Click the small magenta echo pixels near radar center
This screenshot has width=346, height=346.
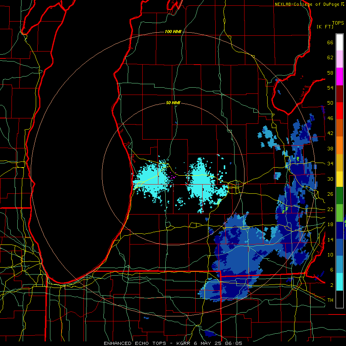pyautogui.click(x=173, y=177)
